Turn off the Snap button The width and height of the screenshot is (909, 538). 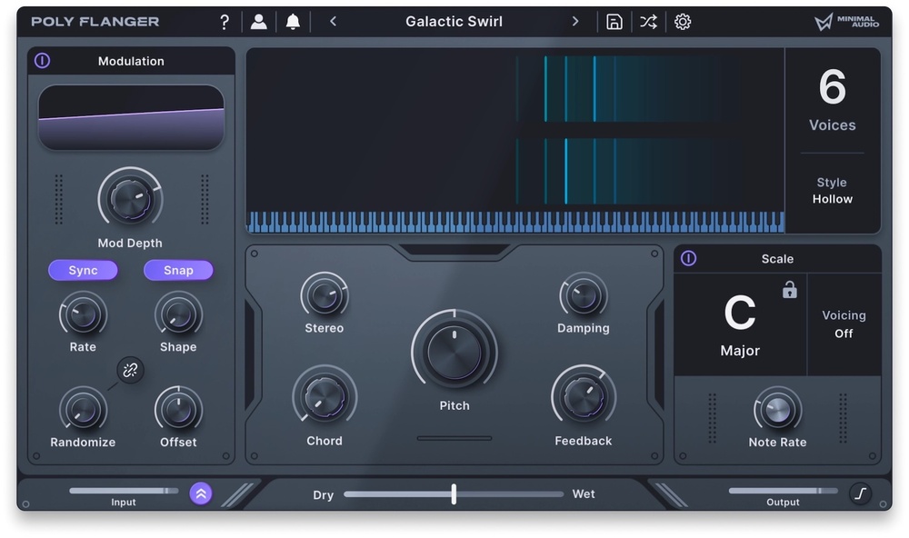(178, 270)
